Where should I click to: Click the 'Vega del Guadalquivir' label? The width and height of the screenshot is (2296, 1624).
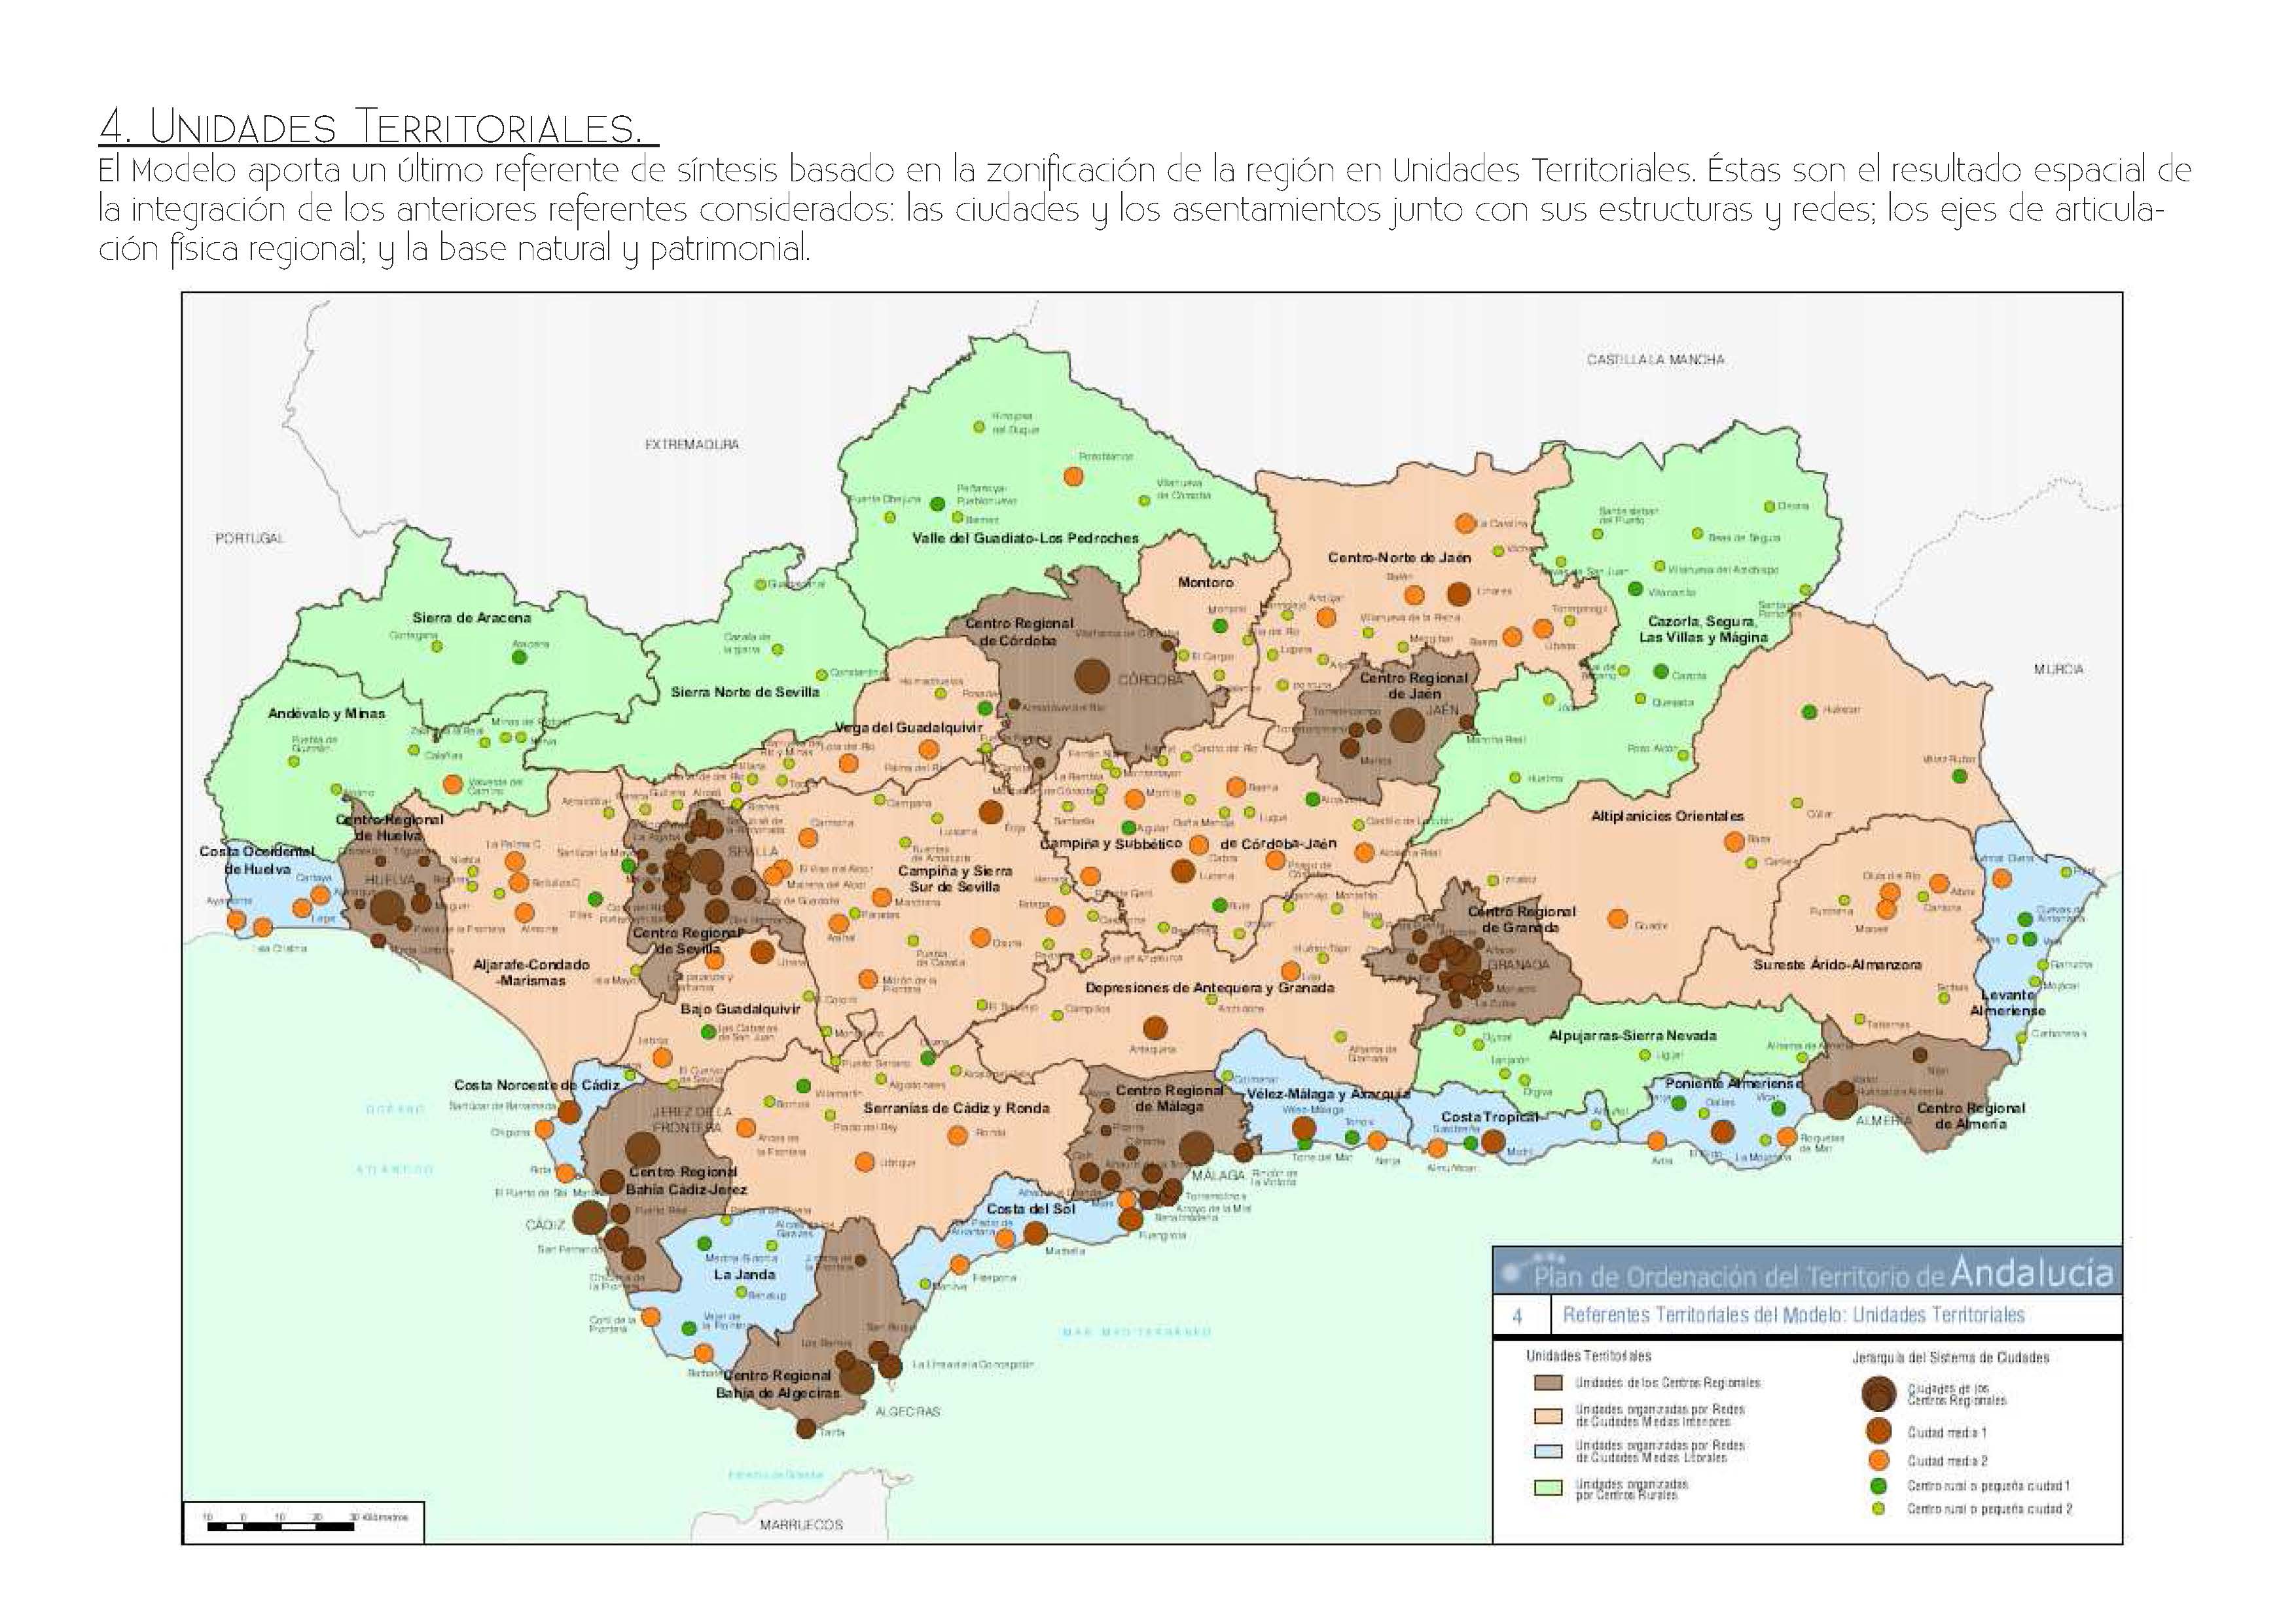click(909, 728)
